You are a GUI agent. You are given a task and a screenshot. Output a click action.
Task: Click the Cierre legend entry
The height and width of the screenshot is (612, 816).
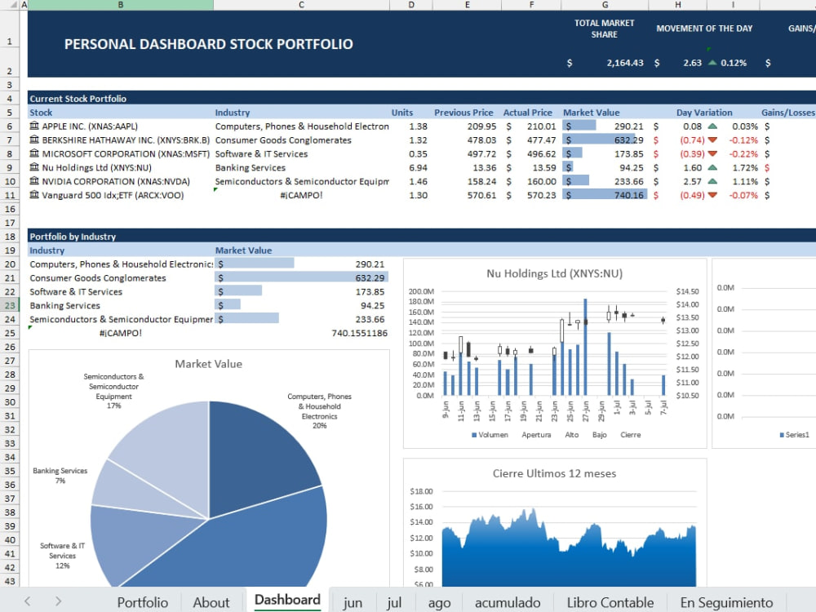tap(630, 435)
